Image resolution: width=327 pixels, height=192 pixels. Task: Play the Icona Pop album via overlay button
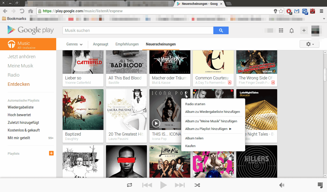coord(156,124)
